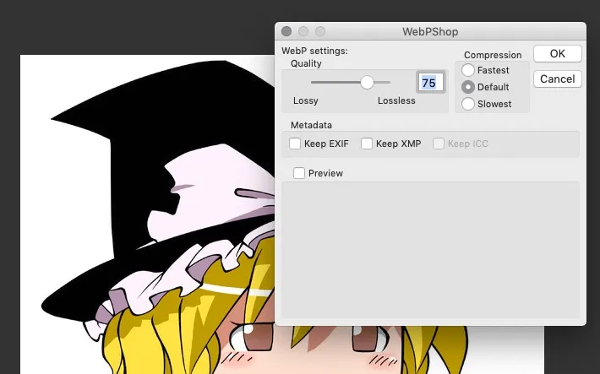Screen dimensions: 600x374
Task: Click the slider track near Lossless end
Action: (383, 82)
